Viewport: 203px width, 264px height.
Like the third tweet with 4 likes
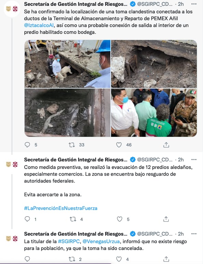tap(119, 259)
